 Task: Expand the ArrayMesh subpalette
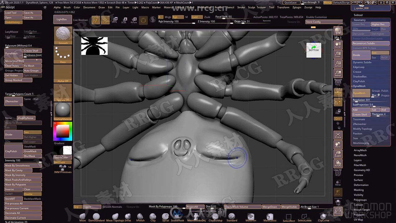pyautogui.click(x=360, y=150)
